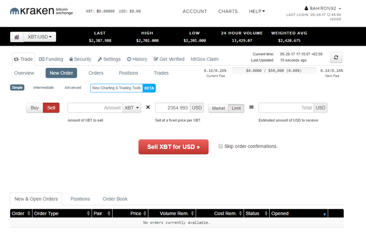This screenshot has width=366, height=234.
Task: Enable Skip order confirmations checkbox
Action: [x=220, y=146]
